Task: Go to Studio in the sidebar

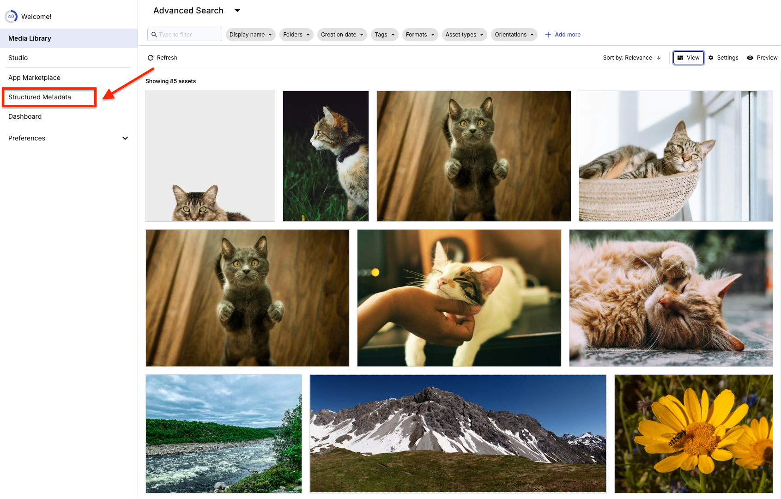Action: (x=18, y=58)
